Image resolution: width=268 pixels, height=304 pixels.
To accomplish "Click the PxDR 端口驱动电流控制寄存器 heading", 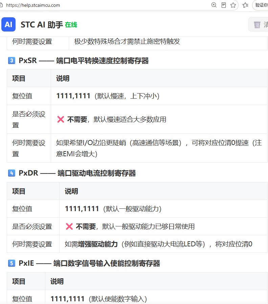I will coord(77,173).
